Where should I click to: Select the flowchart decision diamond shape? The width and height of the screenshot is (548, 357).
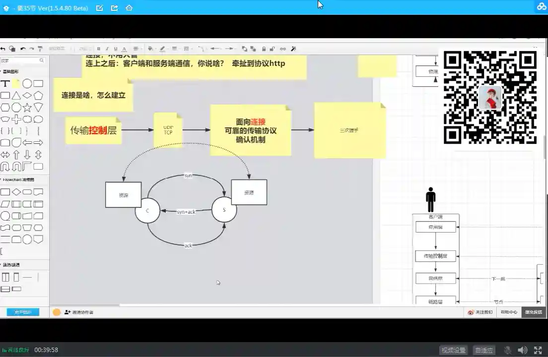pos(16,192)
